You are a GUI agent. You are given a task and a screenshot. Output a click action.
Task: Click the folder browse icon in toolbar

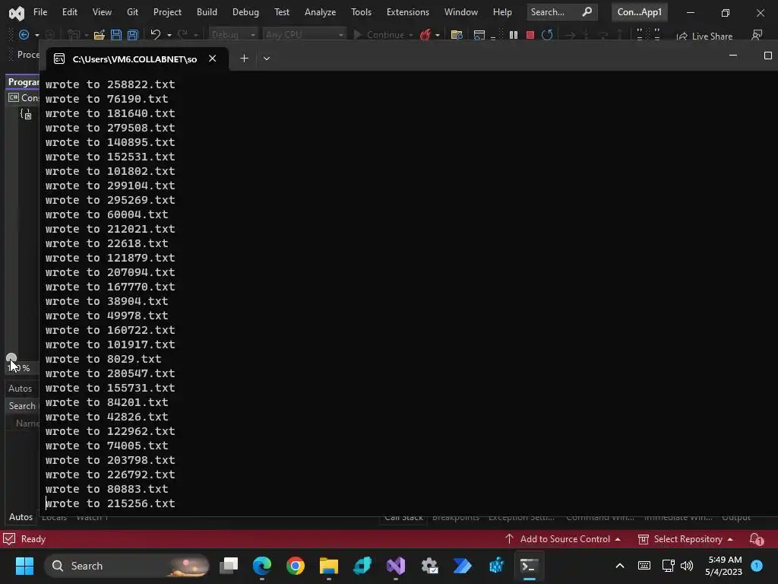(x=457, y=35)
